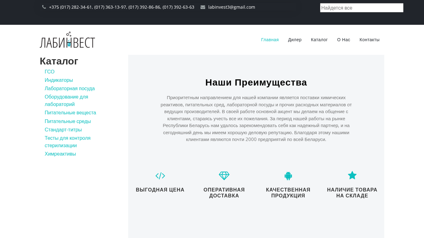
Task: Open the Дилер menu item
Action: (x=295, y=40)
